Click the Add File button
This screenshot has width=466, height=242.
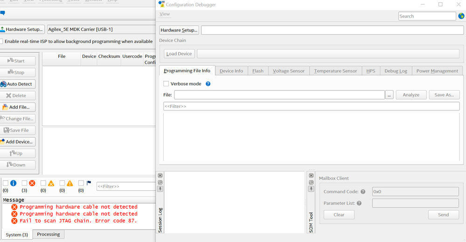[17, 107]
